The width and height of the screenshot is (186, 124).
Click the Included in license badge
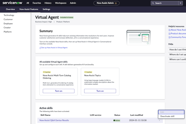click(x=67, y=18)
